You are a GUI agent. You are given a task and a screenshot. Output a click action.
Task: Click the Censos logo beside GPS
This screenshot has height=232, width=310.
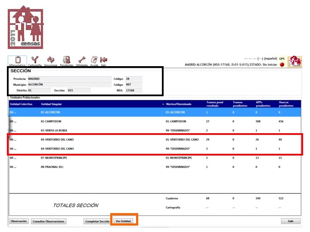294,61
